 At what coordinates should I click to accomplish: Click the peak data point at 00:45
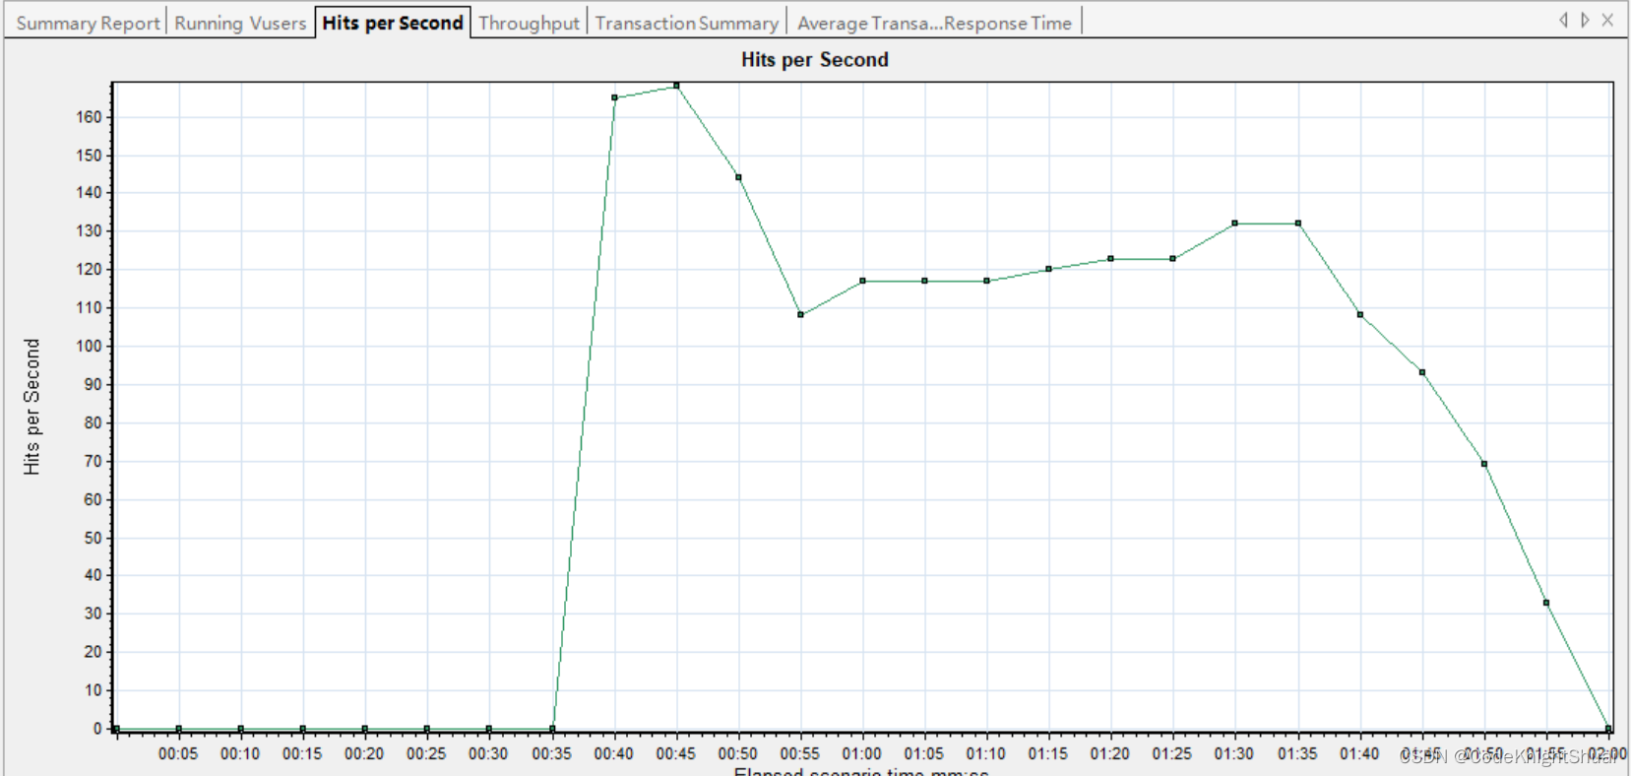click(x=676, y=86)
